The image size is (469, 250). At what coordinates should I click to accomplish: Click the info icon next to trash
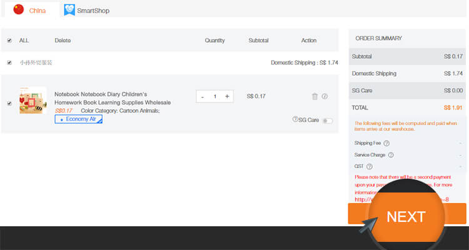pyautogui.click(x=325, y=96)
